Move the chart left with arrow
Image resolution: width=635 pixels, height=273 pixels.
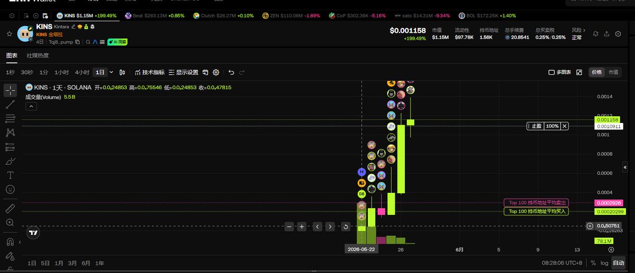[317, 227]
